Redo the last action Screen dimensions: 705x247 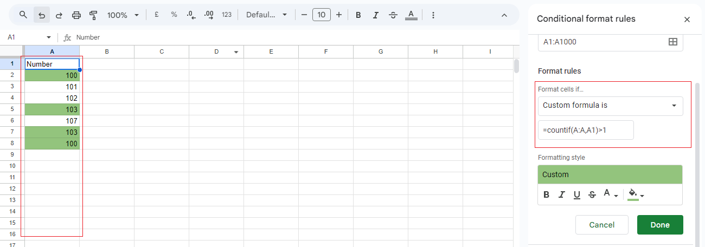point(59,15)
